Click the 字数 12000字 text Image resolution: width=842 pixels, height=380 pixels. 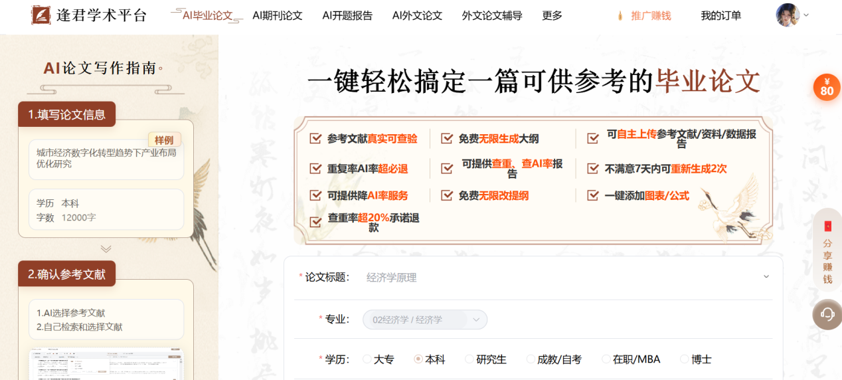tap(66, 217)
